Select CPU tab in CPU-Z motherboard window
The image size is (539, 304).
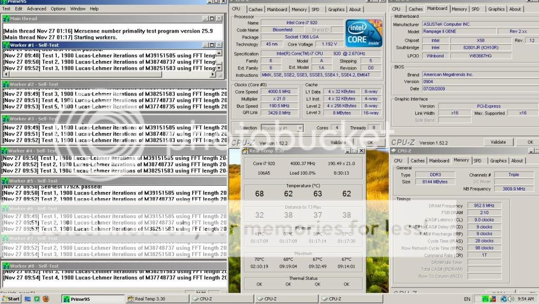tap(396, 9)
